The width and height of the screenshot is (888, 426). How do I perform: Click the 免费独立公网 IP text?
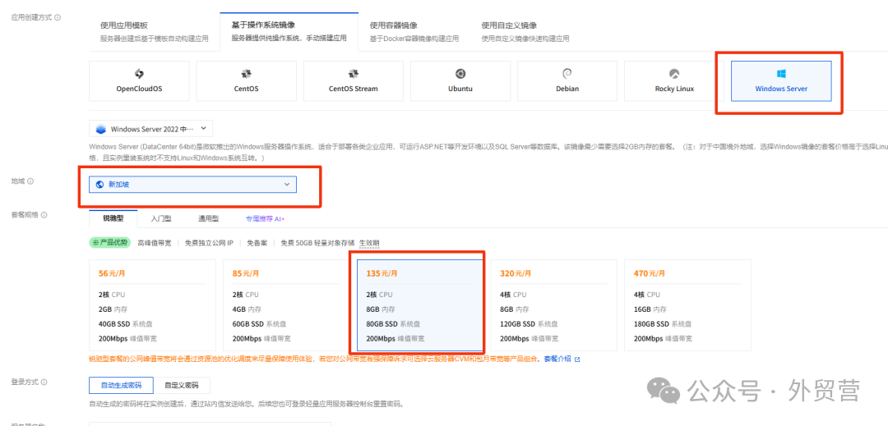point(209,243)
